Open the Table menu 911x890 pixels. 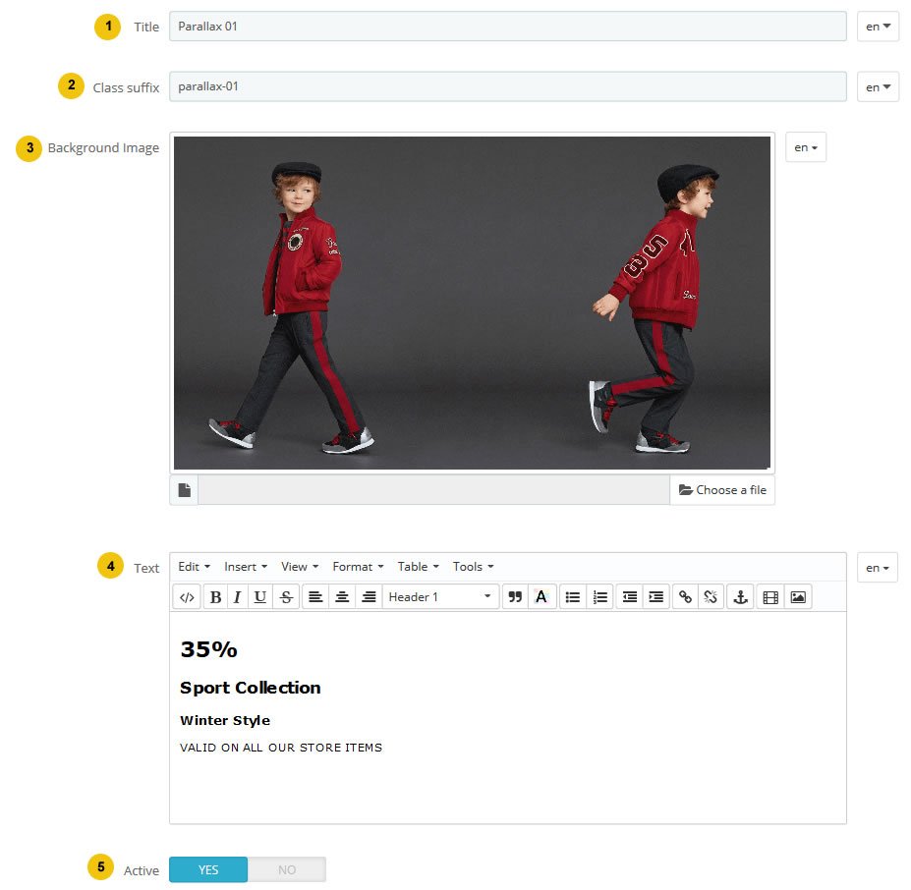point(419,567)
